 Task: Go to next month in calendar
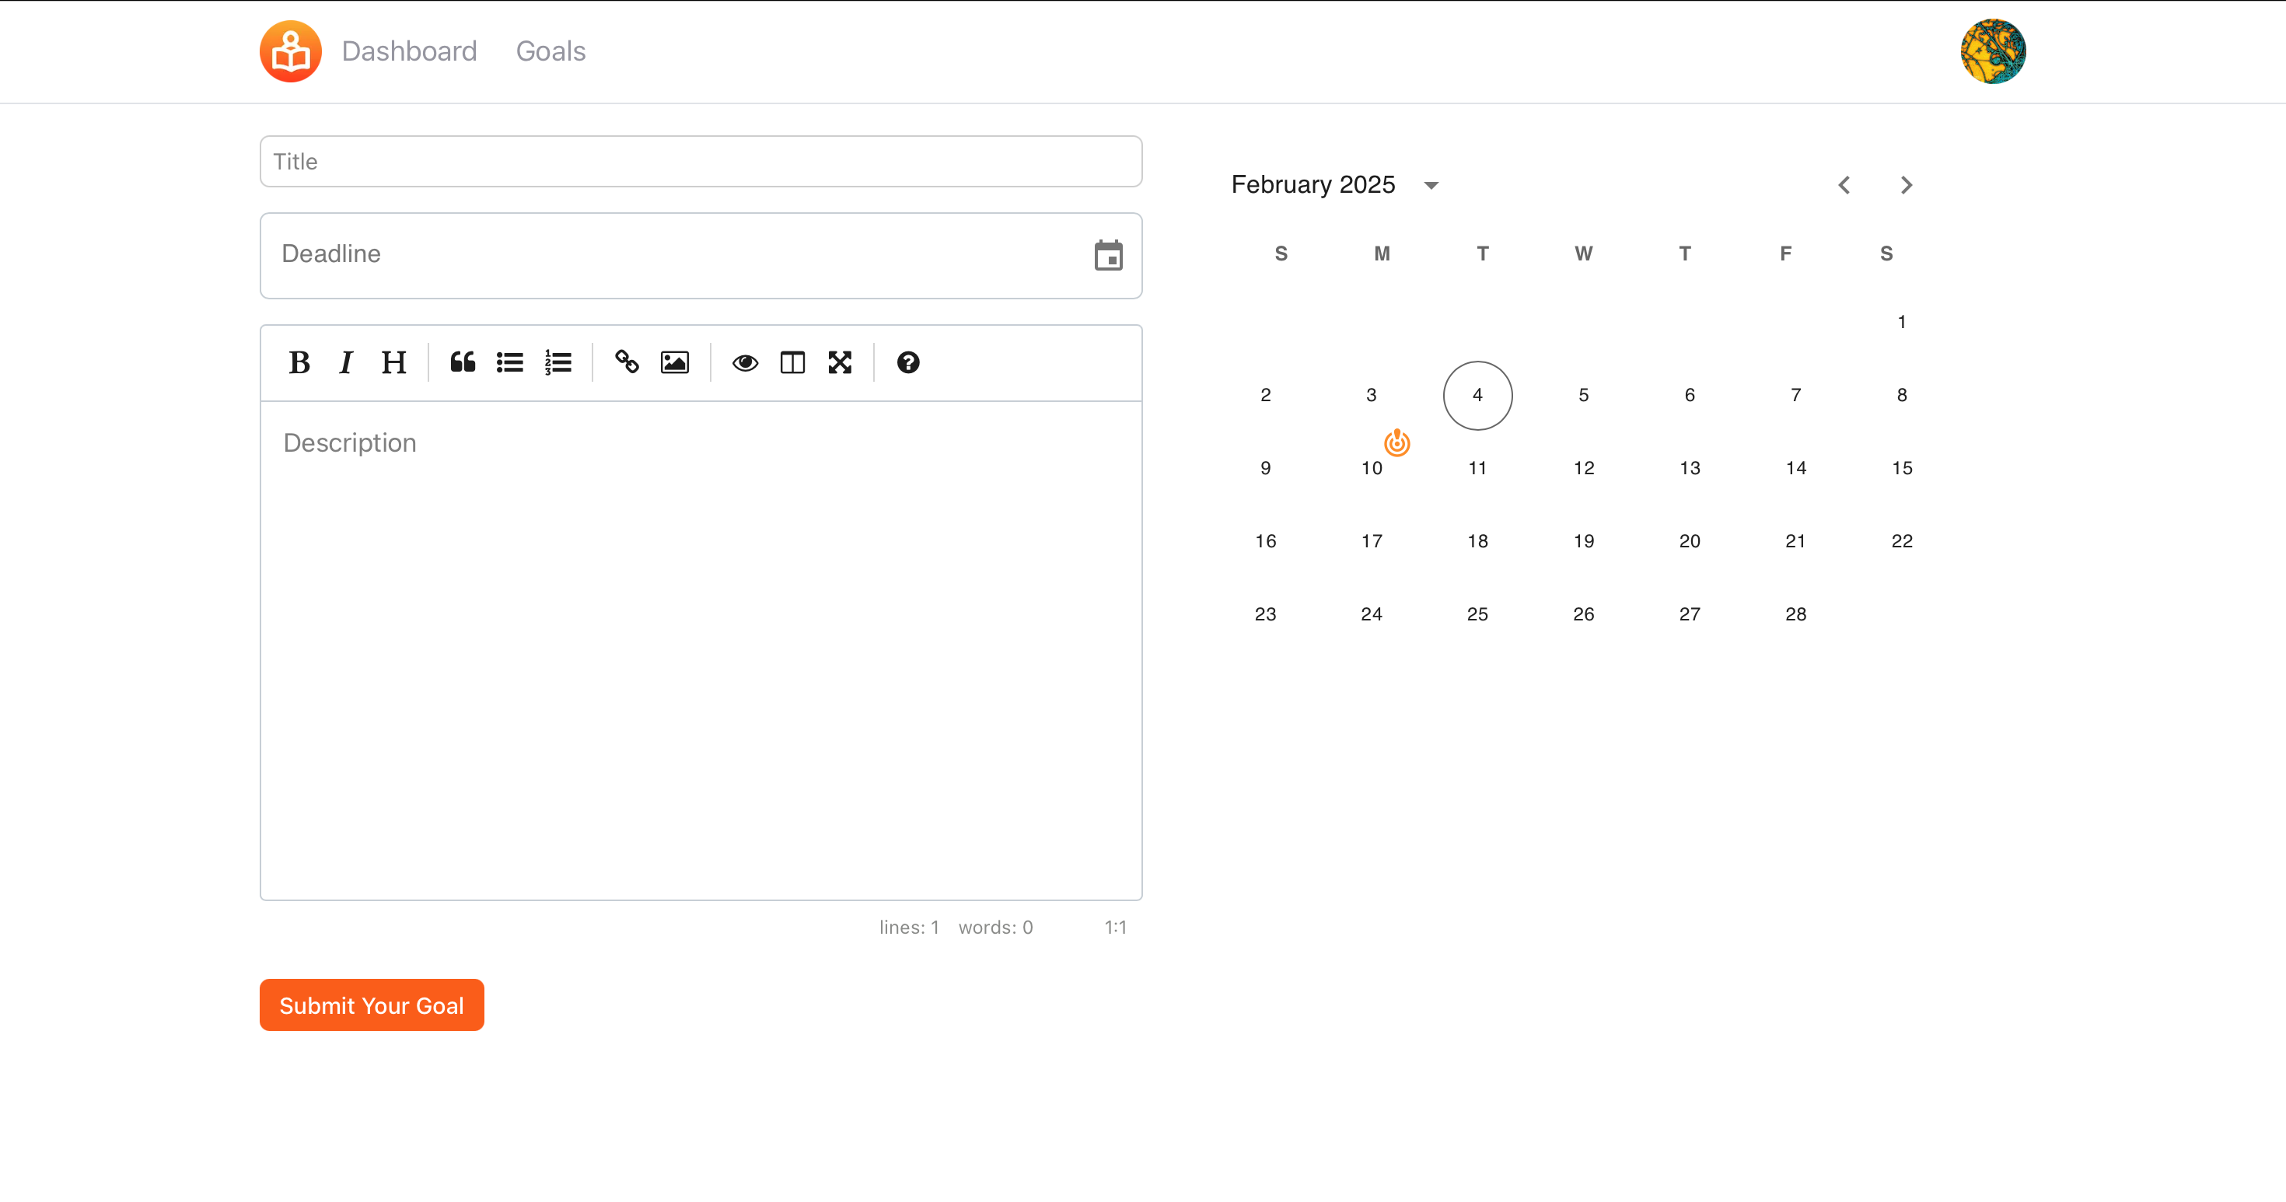(1907, 185)
